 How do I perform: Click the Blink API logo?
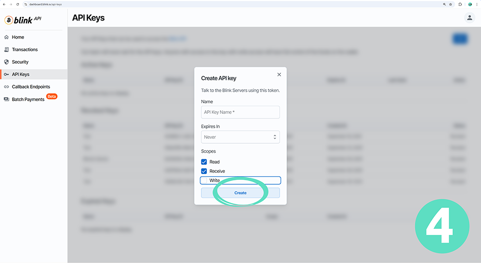click(23, 20)
